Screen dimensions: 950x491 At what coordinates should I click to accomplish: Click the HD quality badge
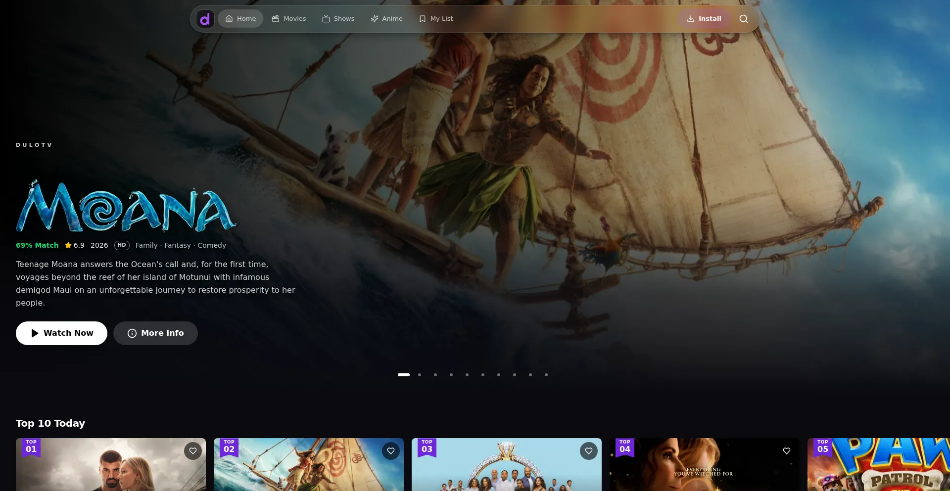pos(122,245)
